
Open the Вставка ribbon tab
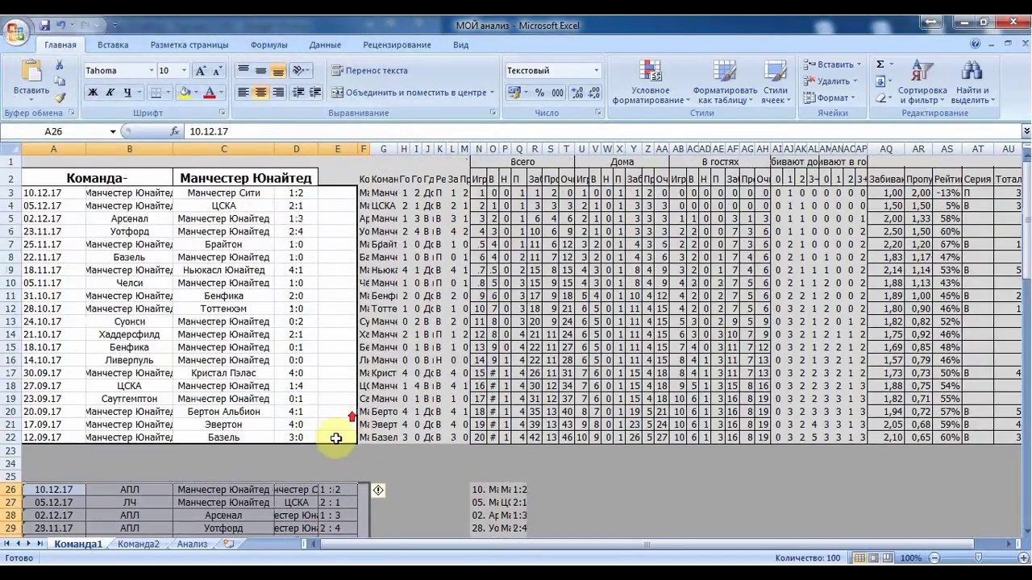pyautogui.click(x=113, y=45)
